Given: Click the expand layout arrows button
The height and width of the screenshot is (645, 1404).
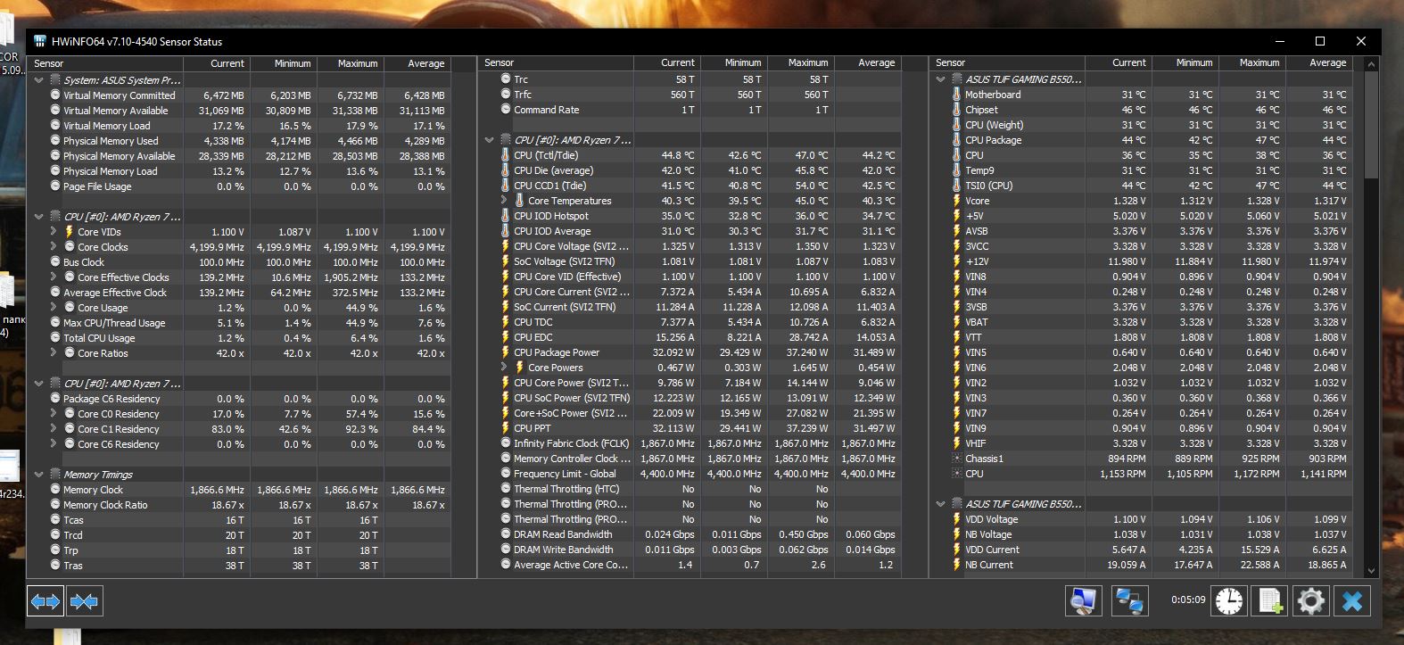Looking at the screenshot, I should (x=45, y=601).
